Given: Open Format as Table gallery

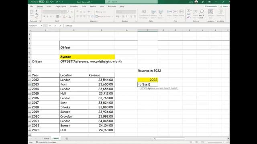Looking at the screenshot, I should (153, 14).
